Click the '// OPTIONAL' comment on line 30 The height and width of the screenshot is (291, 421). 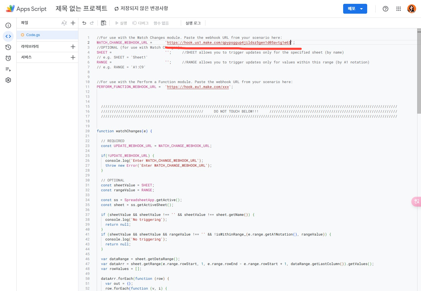point(113,180)
